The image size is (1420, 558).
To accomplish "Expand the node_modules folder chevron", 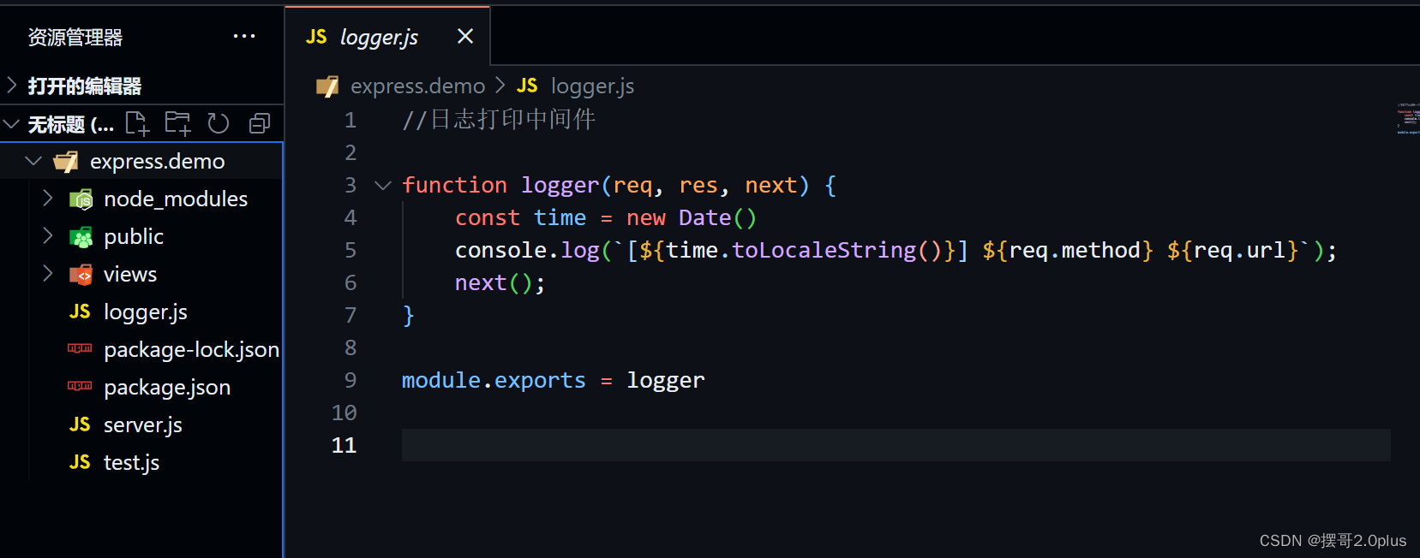I will tap(48, 199).
